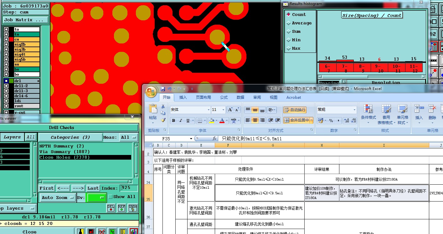Viewport: 443px width, 234px height.
Task: Switch to the 审阅 ribbon tab
Action: (257, 97)
